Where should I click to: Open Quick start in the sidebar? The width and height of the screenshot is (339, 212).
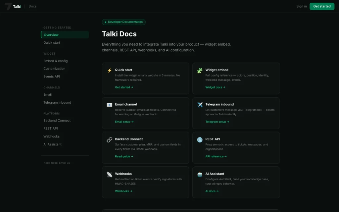52,43
